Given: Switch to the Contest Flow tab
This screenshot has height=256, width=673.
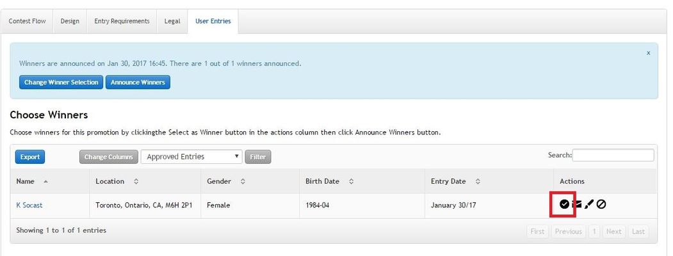Looking at the screenshot, I should (28, 21).
